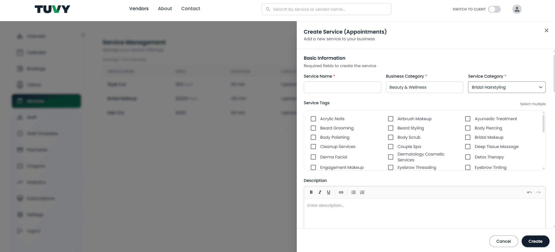This screenshot has height=252, width=555.
Task: Click the Create button
Action: coord(535,241)
